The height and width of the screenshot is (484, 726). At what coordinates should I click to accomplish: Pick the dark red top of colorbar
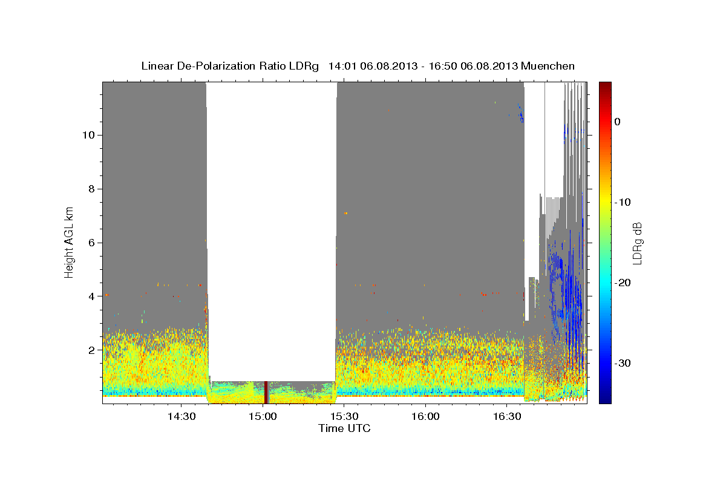click(x=605, y=88)
